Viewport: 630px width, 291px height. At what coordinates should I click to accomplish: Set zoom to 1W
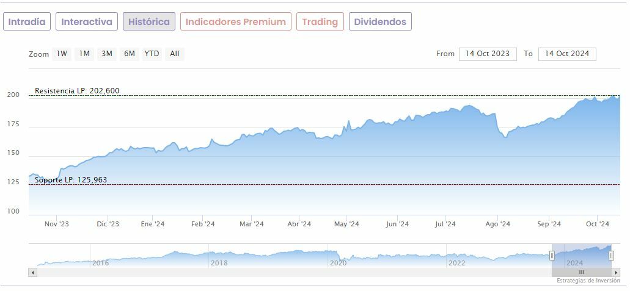[x=62, y=54]
